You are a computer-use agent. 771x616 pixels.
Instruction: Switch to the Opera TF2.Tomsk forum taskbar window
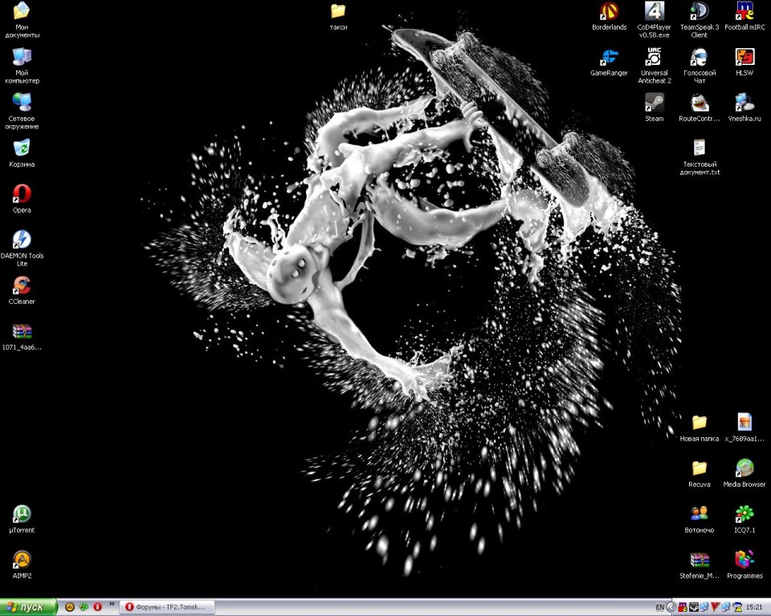(167, 607)
